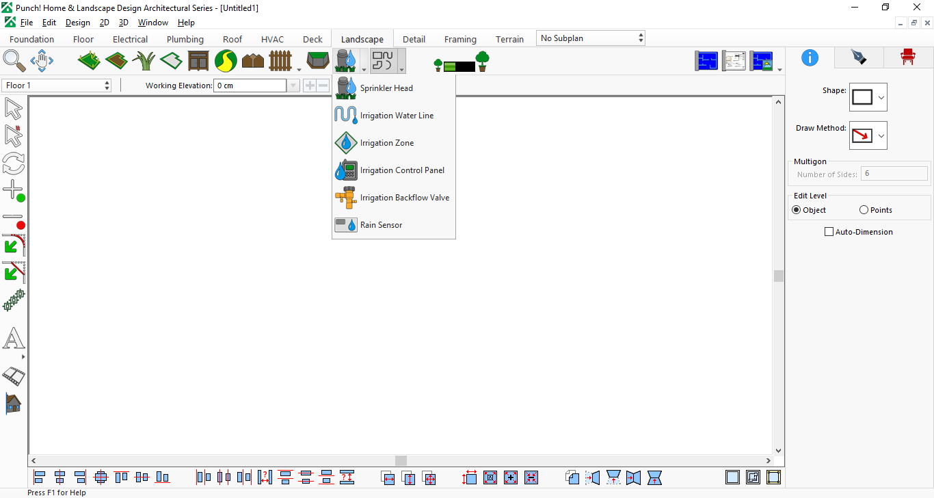The image size is (934, 498).
Task: Select the arrow selection tool
Action: pos(14,108)
